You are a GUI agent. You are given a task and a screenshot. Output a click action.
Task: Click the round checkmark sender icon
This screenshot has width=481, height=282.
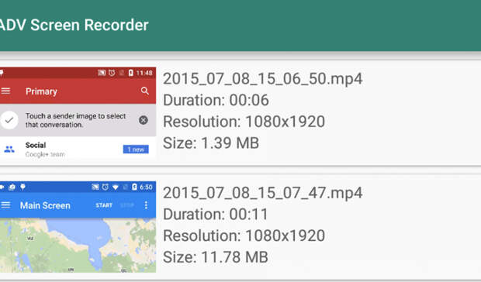(9, 120)
